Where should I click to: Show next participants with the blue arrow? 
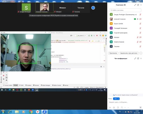click(x=93, y=8)
